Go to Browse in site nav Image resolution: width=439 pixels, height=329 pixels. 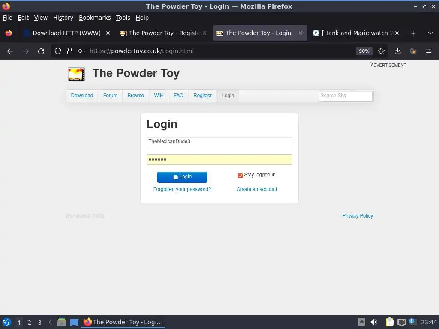click(135, 96)
